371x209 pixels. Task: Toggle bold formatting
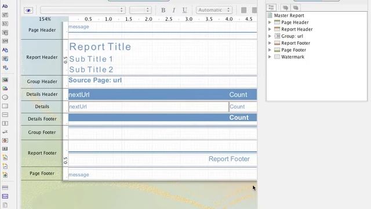163,10
